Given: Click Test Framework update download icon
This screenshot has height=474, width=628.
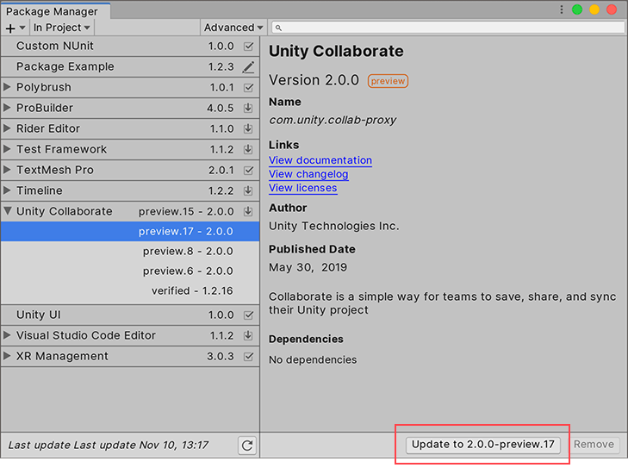Looking at the screenshot, I should [248, 149].
